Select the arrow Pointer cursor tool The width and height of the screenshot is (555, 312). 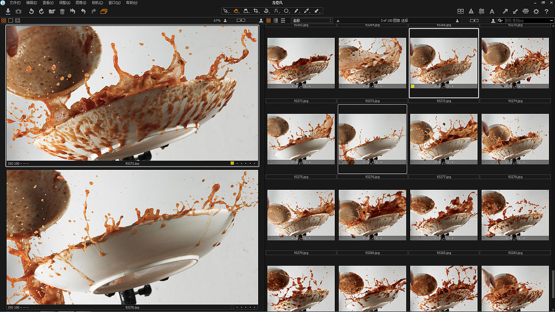point(226,11)
